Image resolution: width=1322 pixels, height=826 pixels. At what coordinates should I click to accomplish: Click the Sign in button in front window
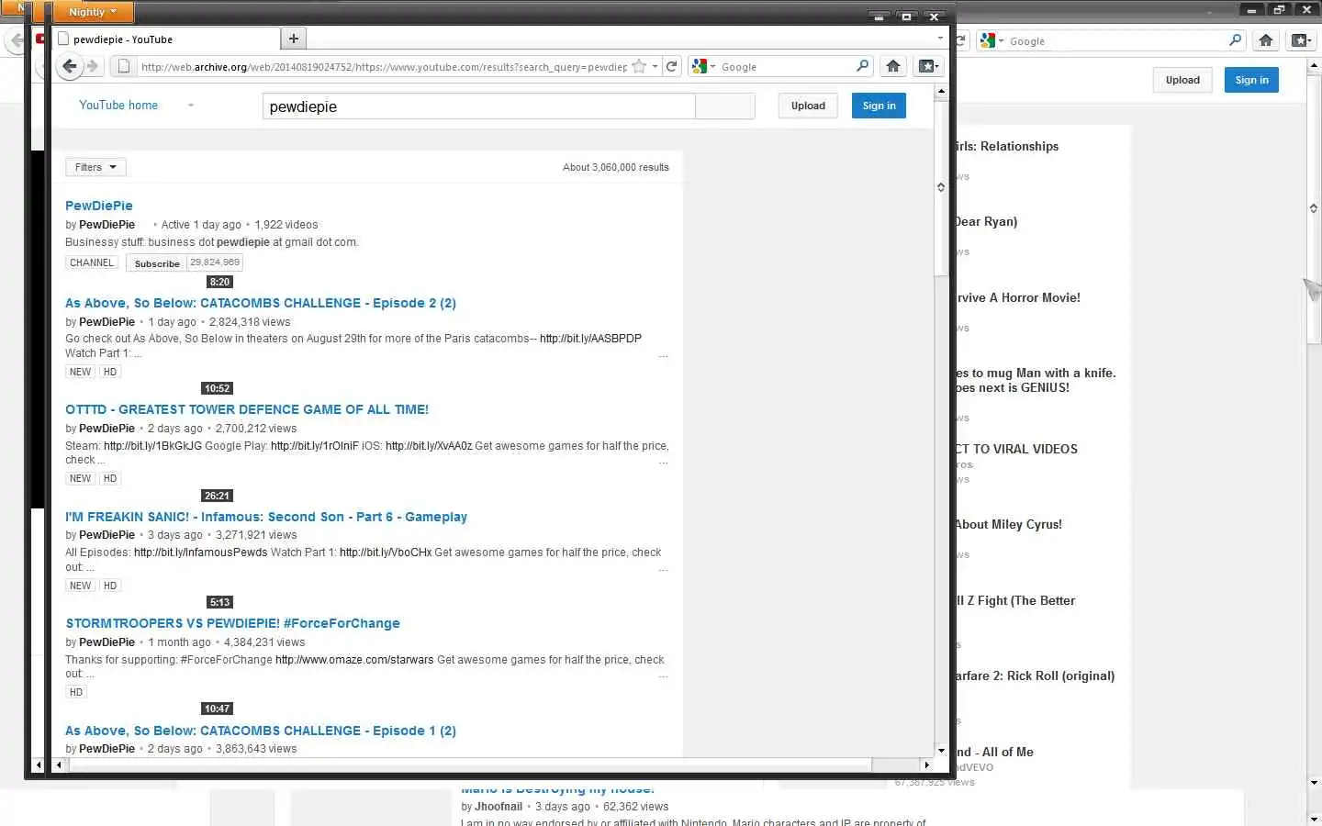click(x=879, y=106)
